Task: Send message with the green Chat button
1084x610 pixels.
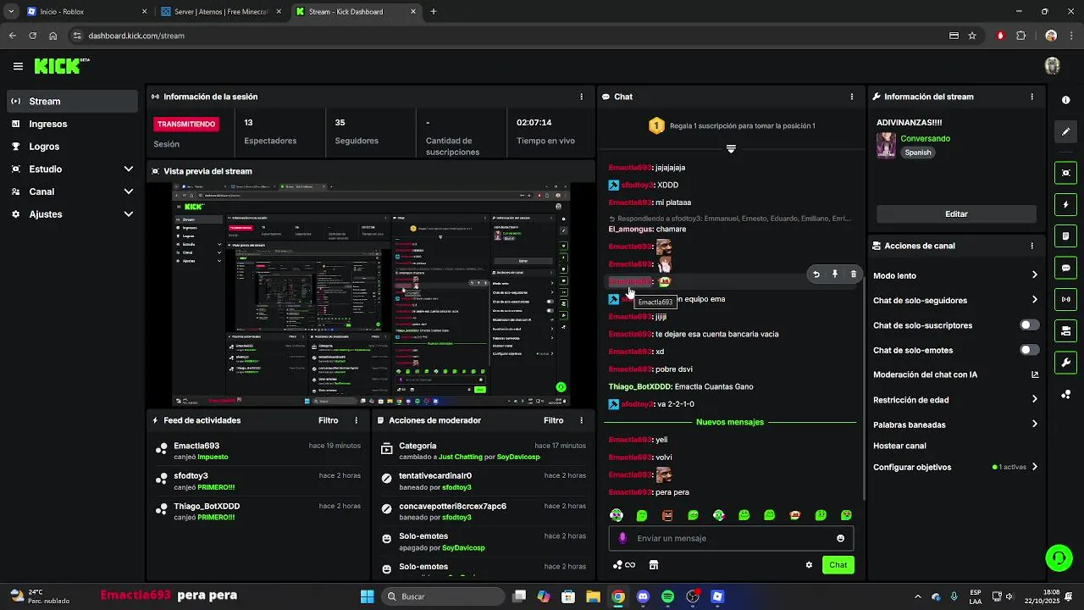Action: click(x=838, y=565)
